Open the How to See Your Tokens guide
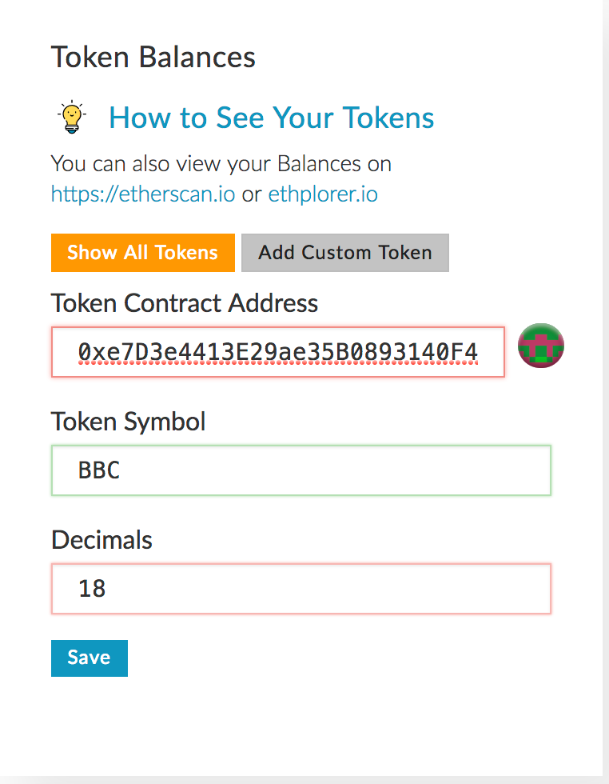The image size is (609, 784). tap(271, 118)
